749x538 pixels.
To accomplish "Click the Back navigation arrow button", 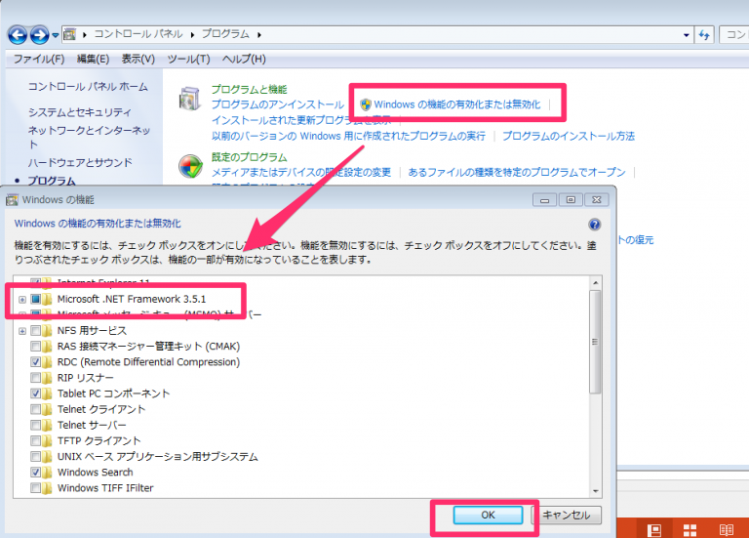I will (18, 35).
